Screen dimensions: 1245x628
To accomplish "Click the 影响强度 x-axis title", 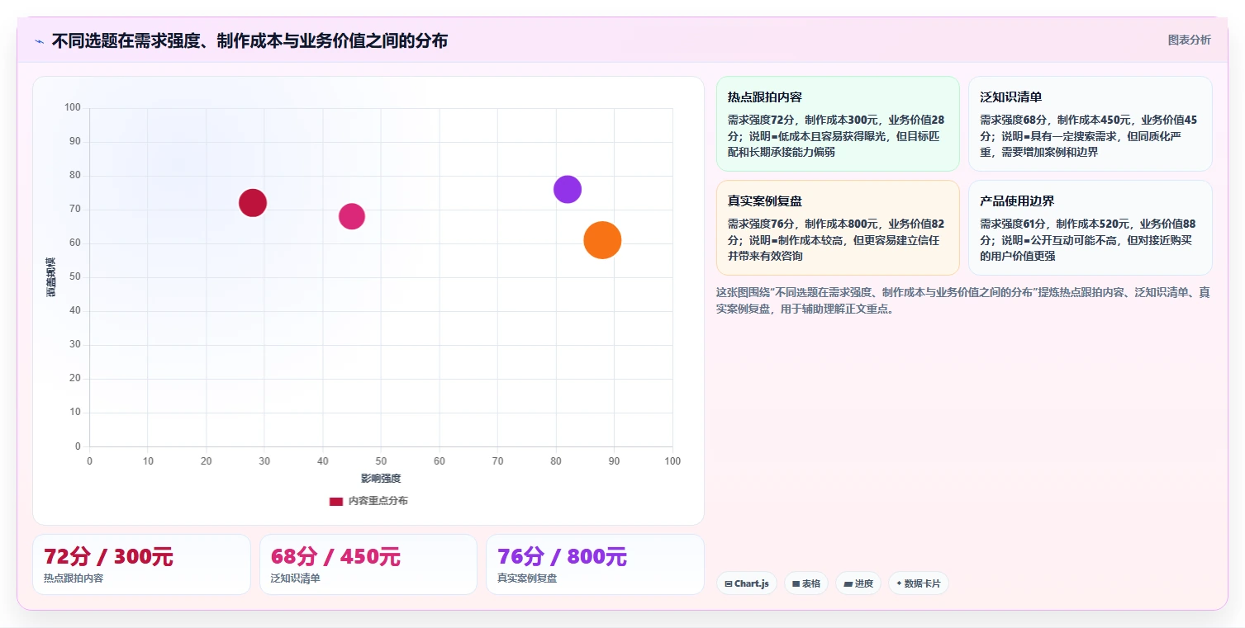I will pos(381,479).
